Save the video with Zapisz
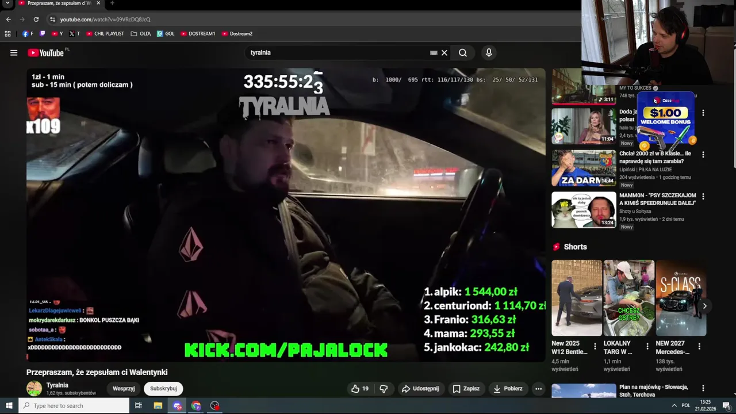The width and height of the screenshot is (736, 414). [466, 389]
